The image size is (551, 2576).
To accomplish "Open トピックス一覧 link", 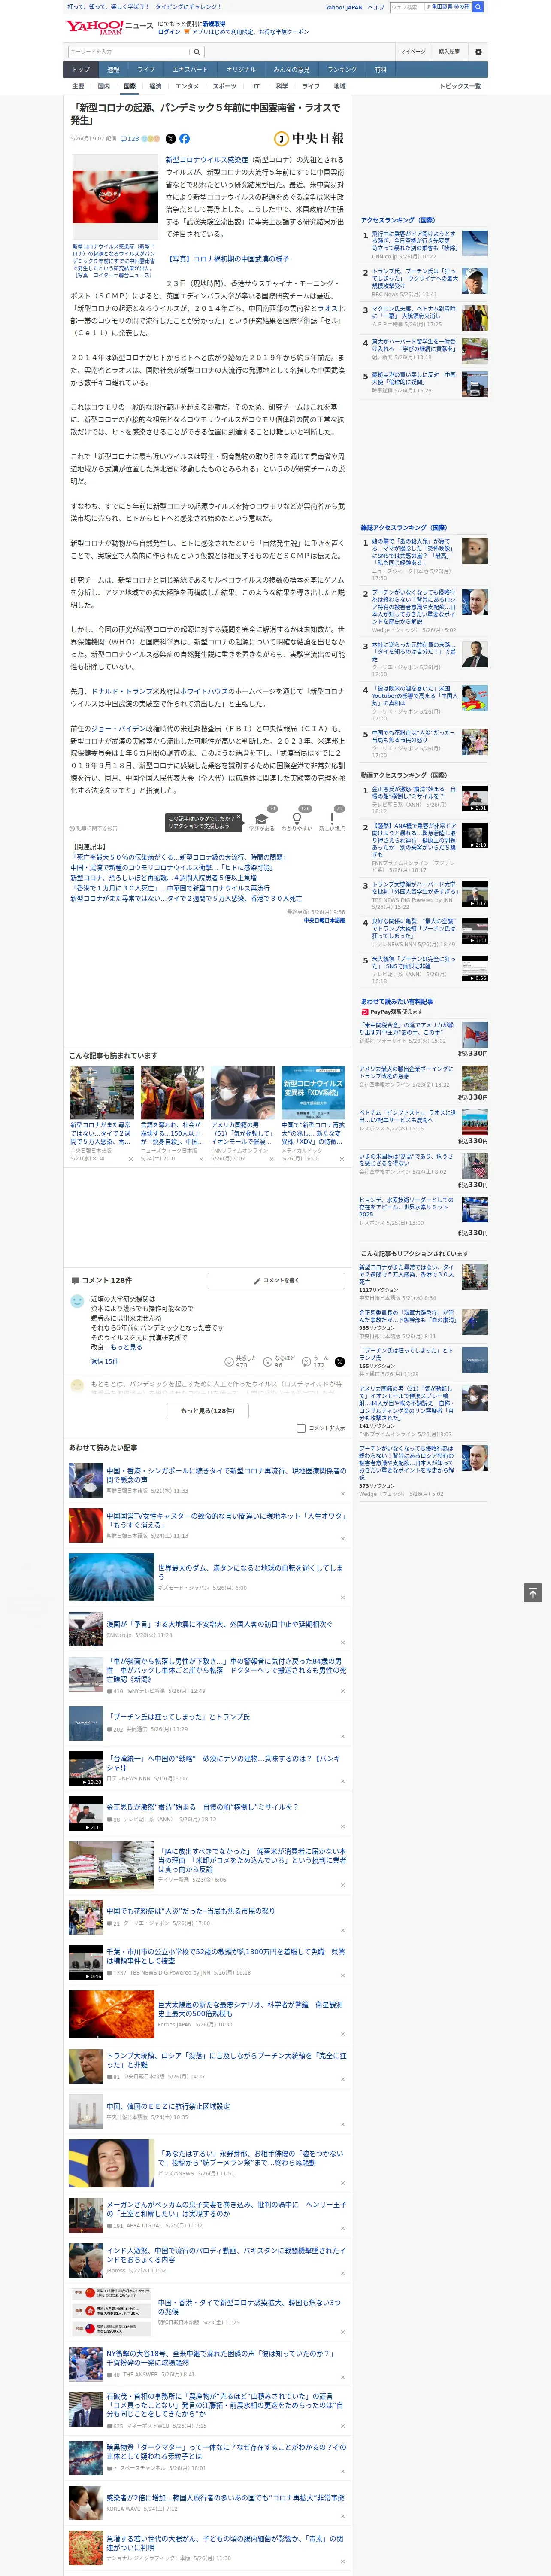I will pos(460,86).
